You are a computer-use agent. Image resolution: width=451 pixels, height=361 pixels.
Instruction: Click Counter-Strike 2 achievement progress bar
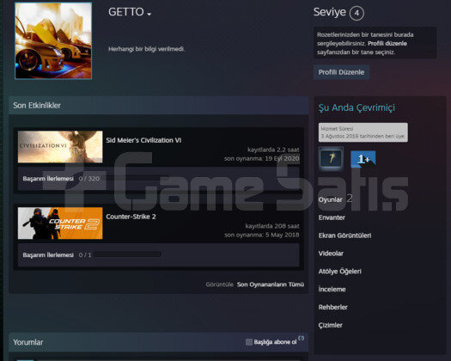point(128,254)
